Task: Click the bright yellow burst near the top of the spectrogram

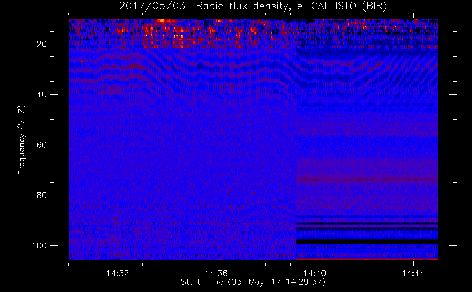Action: 162,20
